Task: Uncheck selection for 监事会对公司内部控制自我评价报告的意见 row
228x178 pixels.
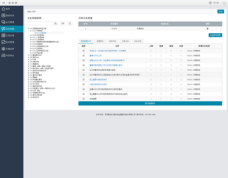Action: [83, 89]
